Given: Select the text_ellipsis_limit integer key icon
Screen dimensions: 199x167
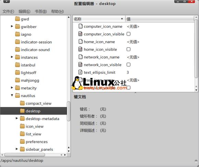Looking at the screenshot, I should (80, 72).
